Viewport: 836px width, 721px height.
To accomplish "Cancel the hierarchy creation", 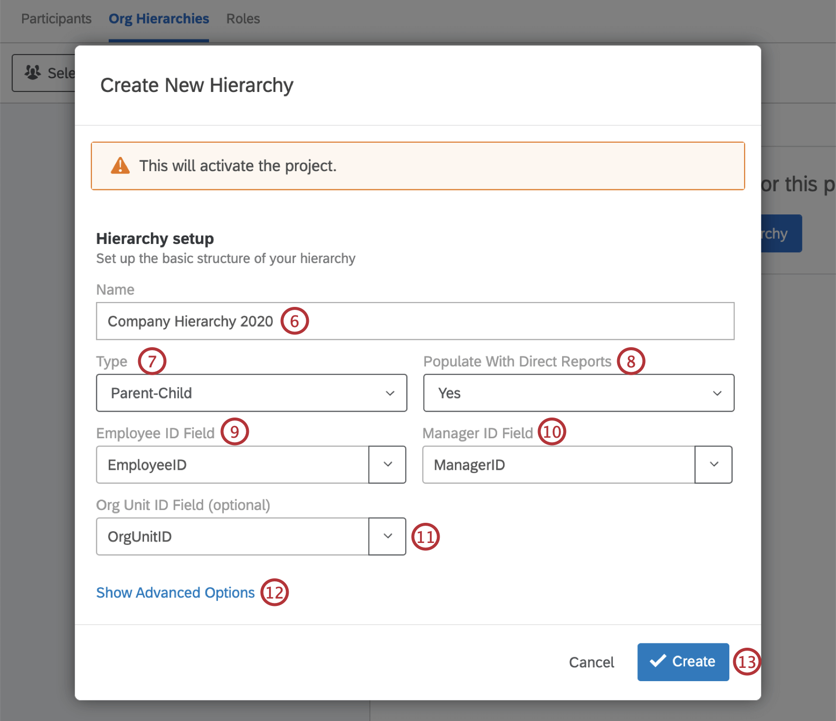I will click(591, 661).
